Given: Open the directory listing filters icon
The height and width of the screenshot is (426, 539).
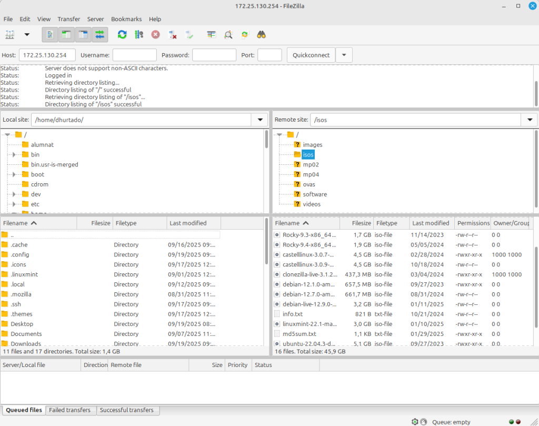Looking at the screenshot, I should click(x=212, y=35).
